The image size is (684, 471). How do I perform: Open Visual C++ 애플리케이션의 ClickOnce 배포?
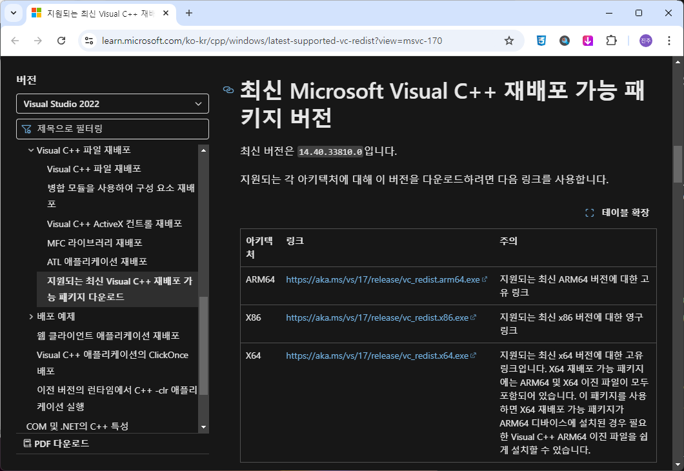click(x=112, y=363)
